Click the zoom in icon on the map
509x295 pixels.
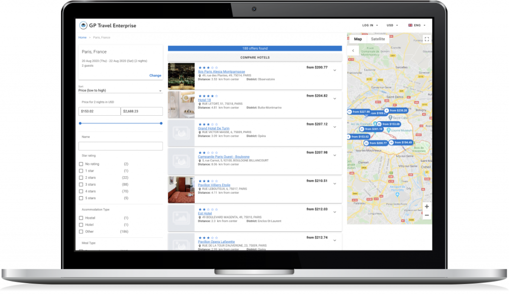[426, 206]
